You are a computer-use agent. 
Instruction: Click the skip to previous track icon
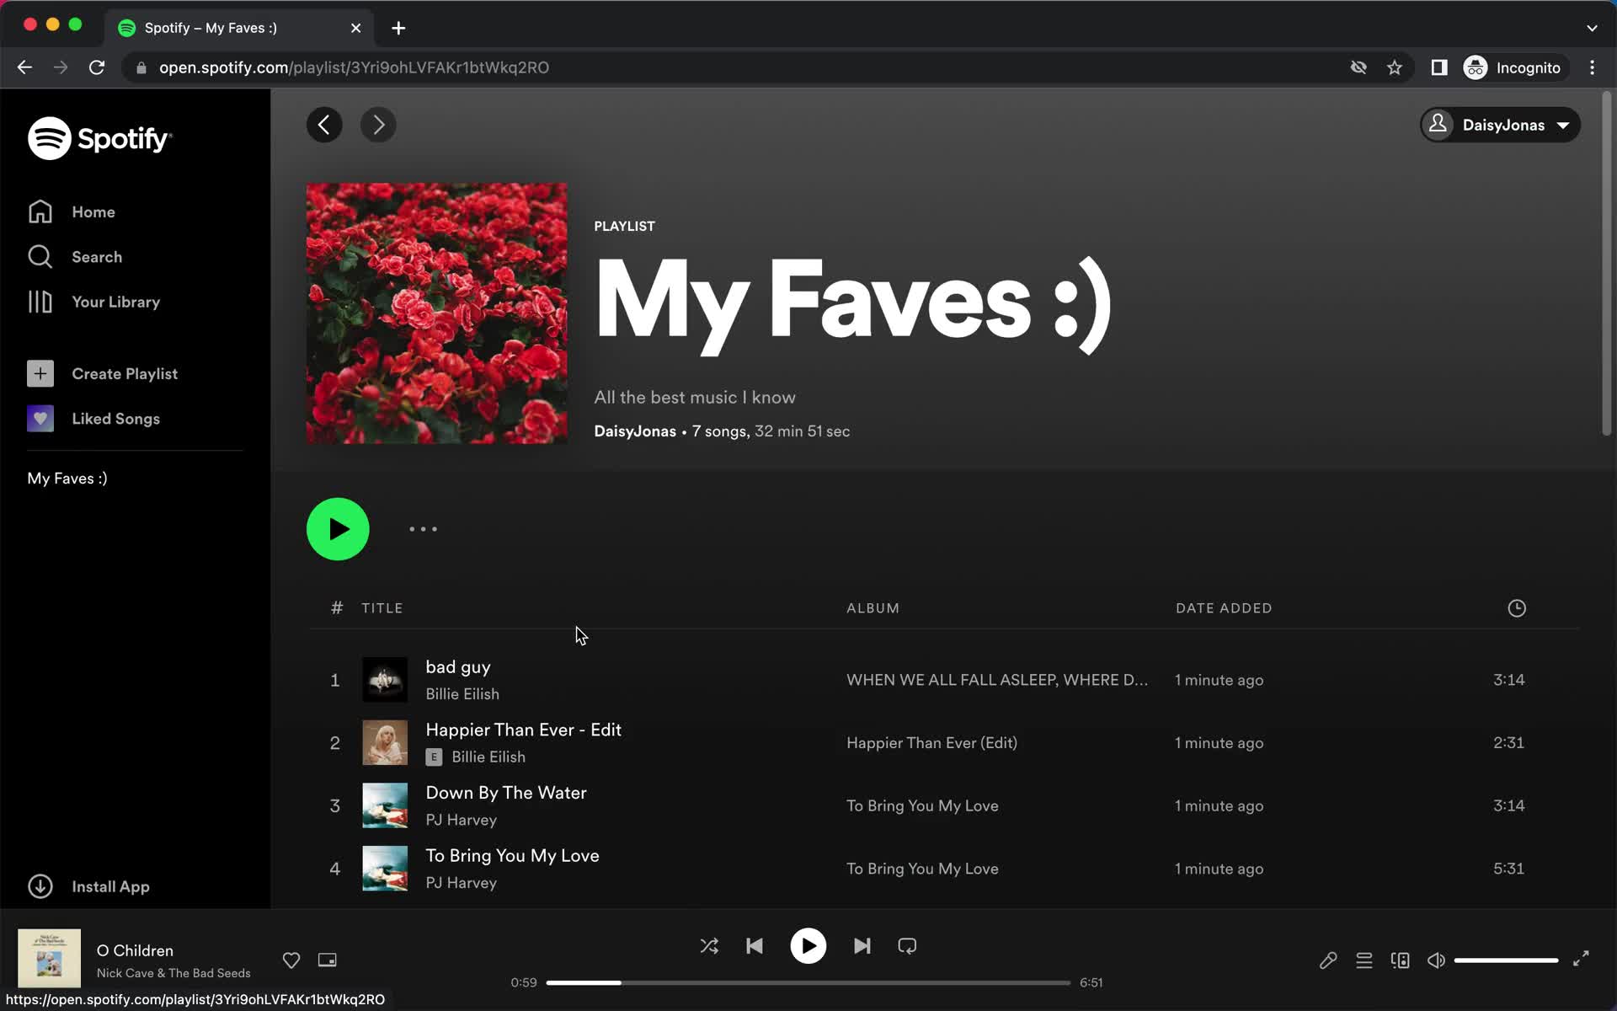[x=755, y=946]
